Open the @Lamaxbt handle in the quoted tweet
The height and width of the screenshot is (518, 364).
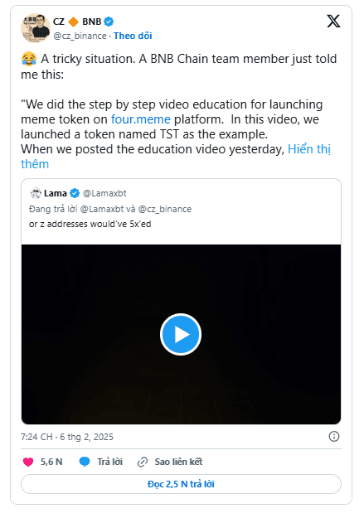[x=104, y=193]
